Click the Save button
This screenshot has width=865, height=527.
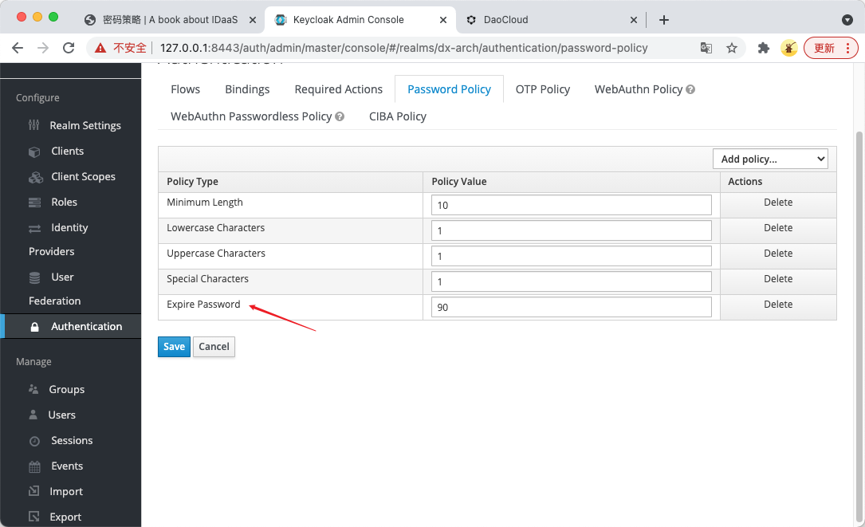coord(174,347)
